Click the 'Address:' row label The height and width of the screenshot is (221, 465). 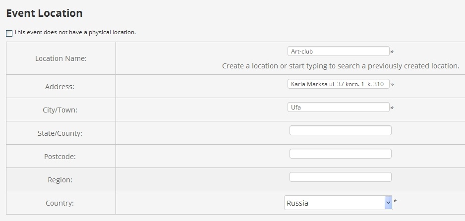pos(59,87)
